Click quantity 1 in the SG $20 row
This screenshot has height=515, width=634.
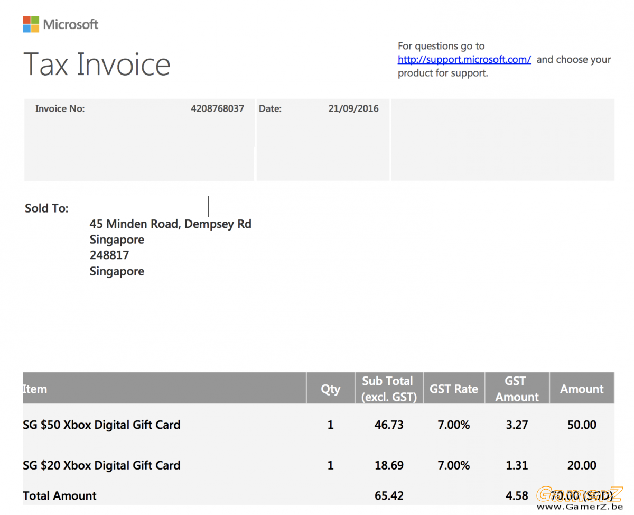click(331, 466)
